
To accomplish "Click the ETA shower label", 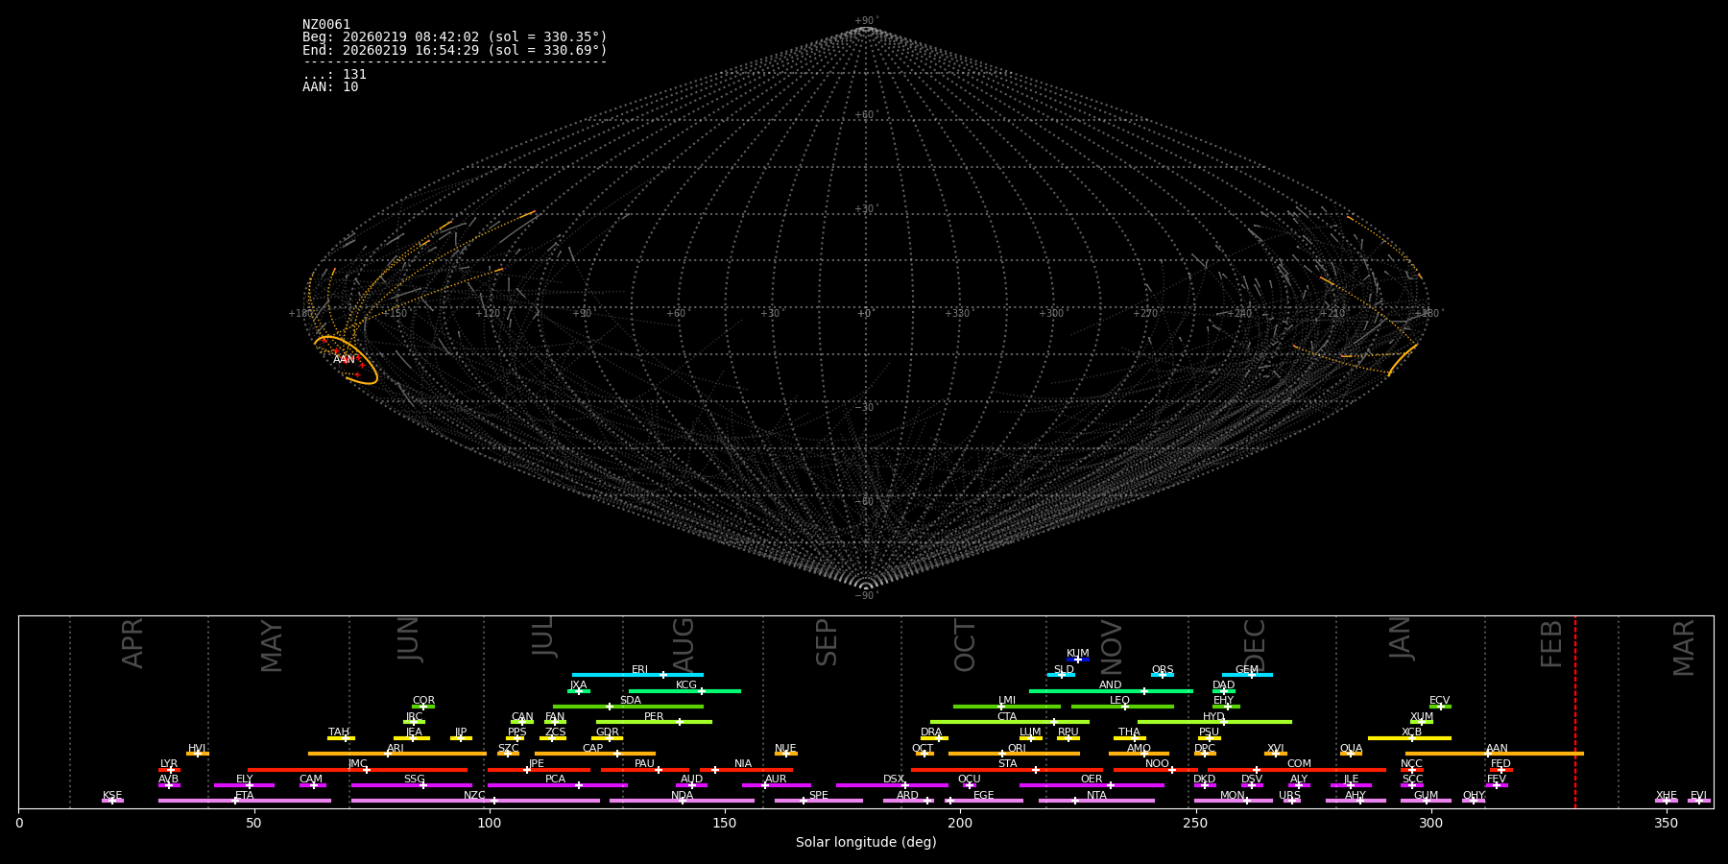I will pos(245,796).
